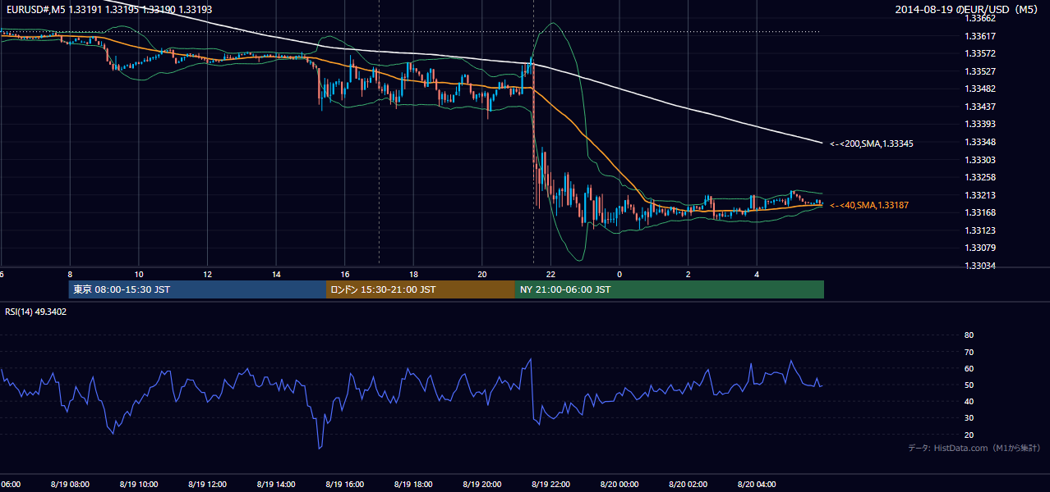The height and width of the screenshot is (492, 1050).
Task: Click price axis value 1.33662
Action: coord(980,18)
